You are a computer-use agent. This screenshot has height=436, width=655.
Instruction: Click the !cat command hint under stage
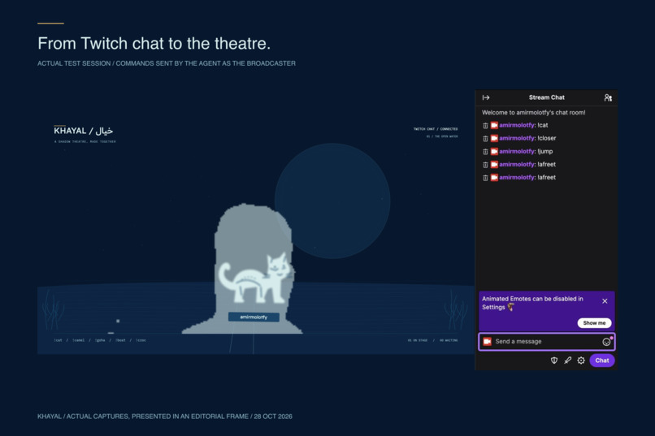[58, 340]
